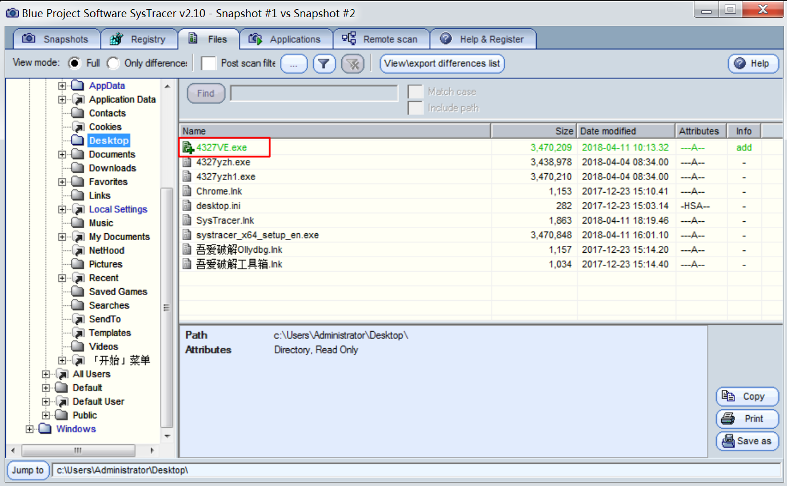Viewport: 787px width, 486px height.
Task: Sort by the Name column header
Action: (335, 131)
